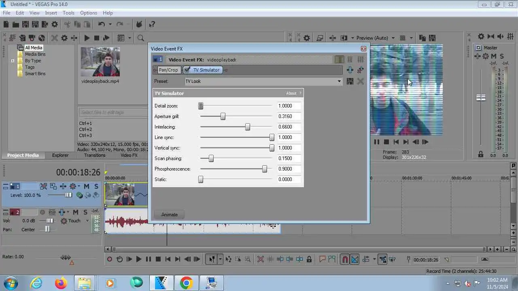Create a new project with the New icon
Image resolution: width=518 pixels, height=291 pixels.
(x=6, y=25)
